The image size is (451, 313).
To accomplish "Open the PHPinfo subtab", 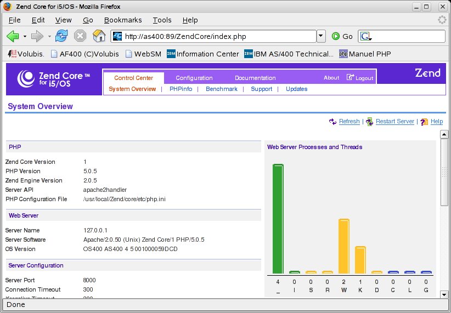I will (181, 89).
